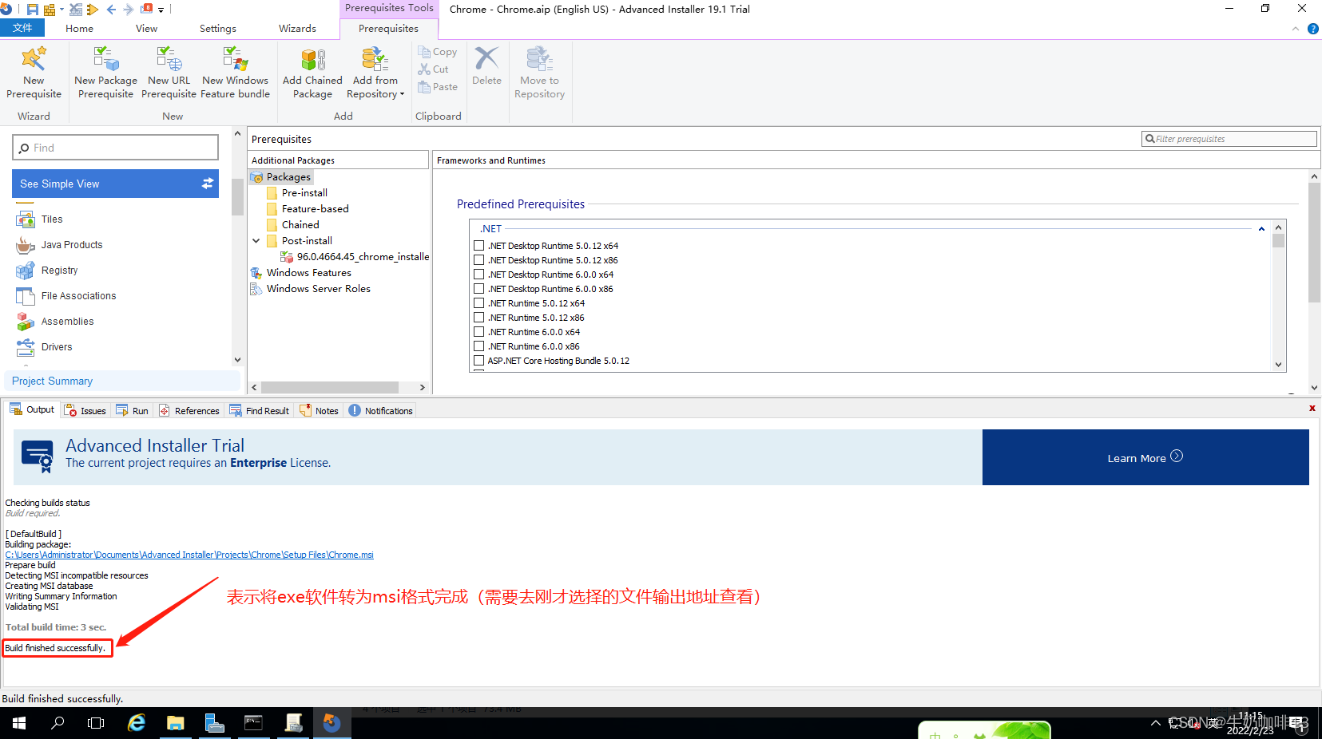
Task: Open the View ribbon tab
Action: [x=146, y=28]
